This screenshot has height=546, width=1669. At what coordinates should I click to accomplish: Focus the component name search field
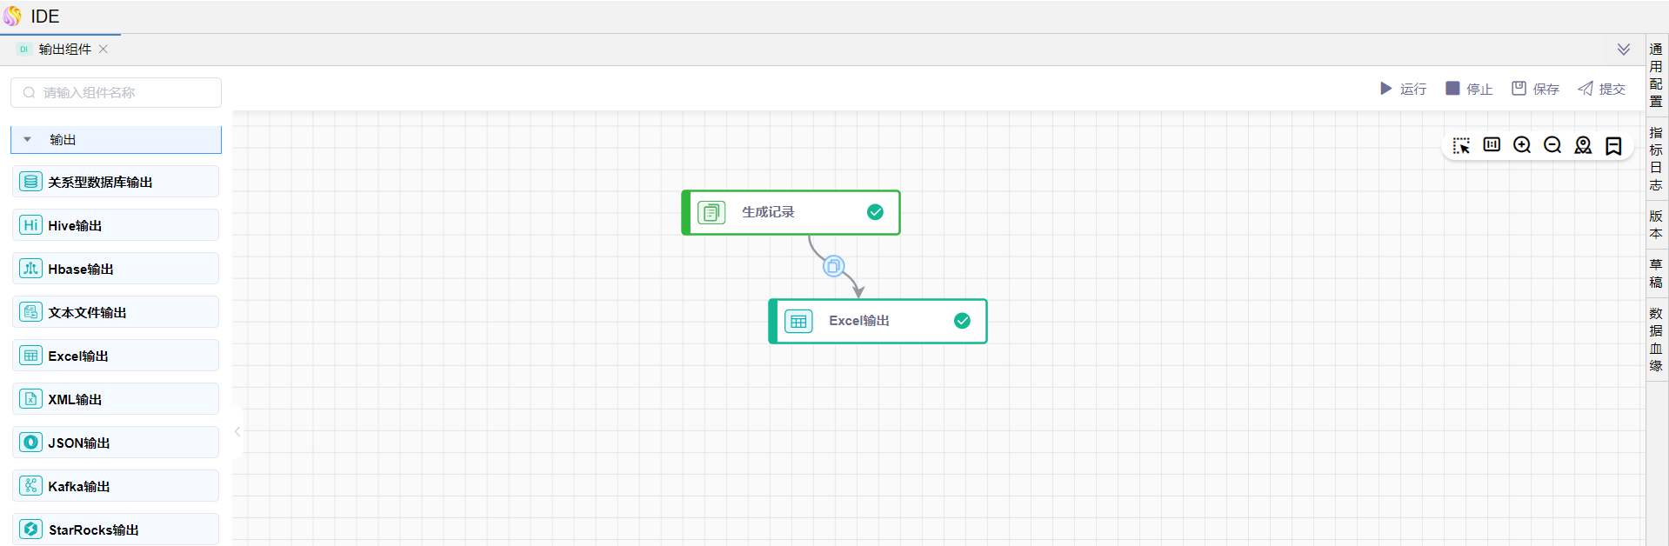coord(116,92)
